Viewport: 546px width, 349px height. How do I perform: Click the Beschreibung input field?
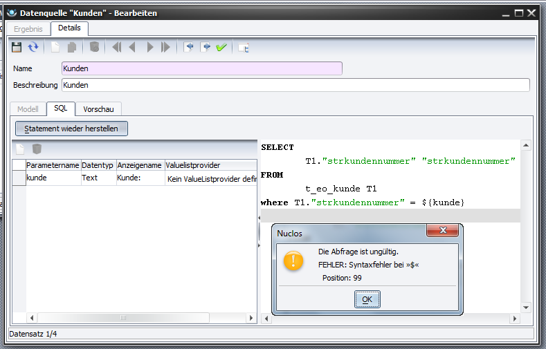coord(295,85)
